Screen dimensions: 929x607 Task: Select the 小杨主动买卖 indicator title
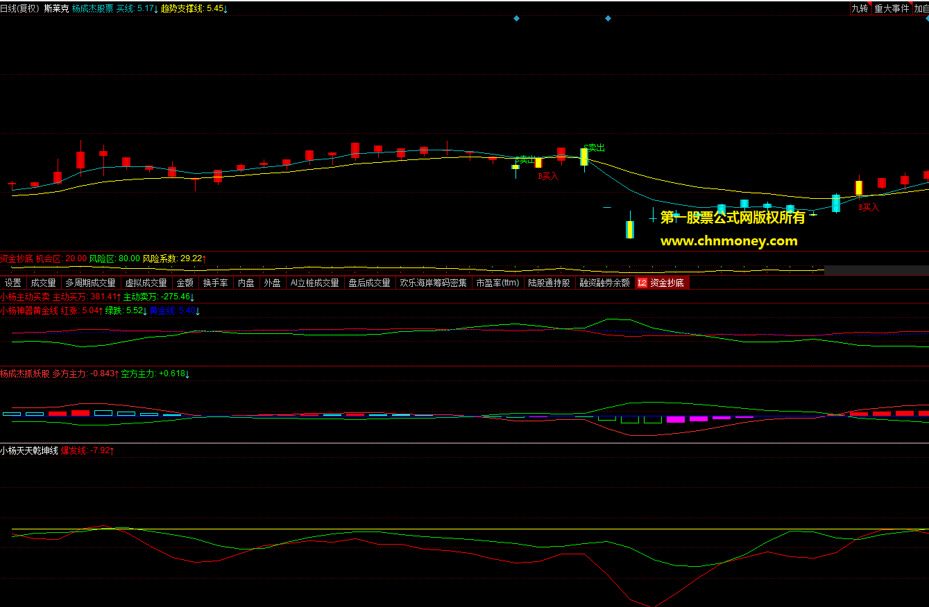(25, 297)
